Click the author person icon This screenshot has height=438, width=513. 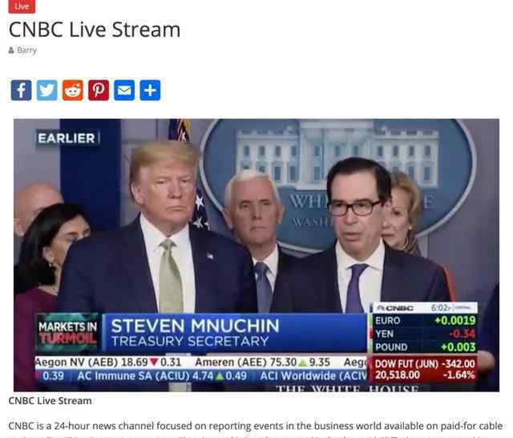pos(11,50)
